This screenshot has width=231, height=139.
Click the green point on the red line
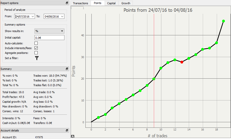(154, 79)
